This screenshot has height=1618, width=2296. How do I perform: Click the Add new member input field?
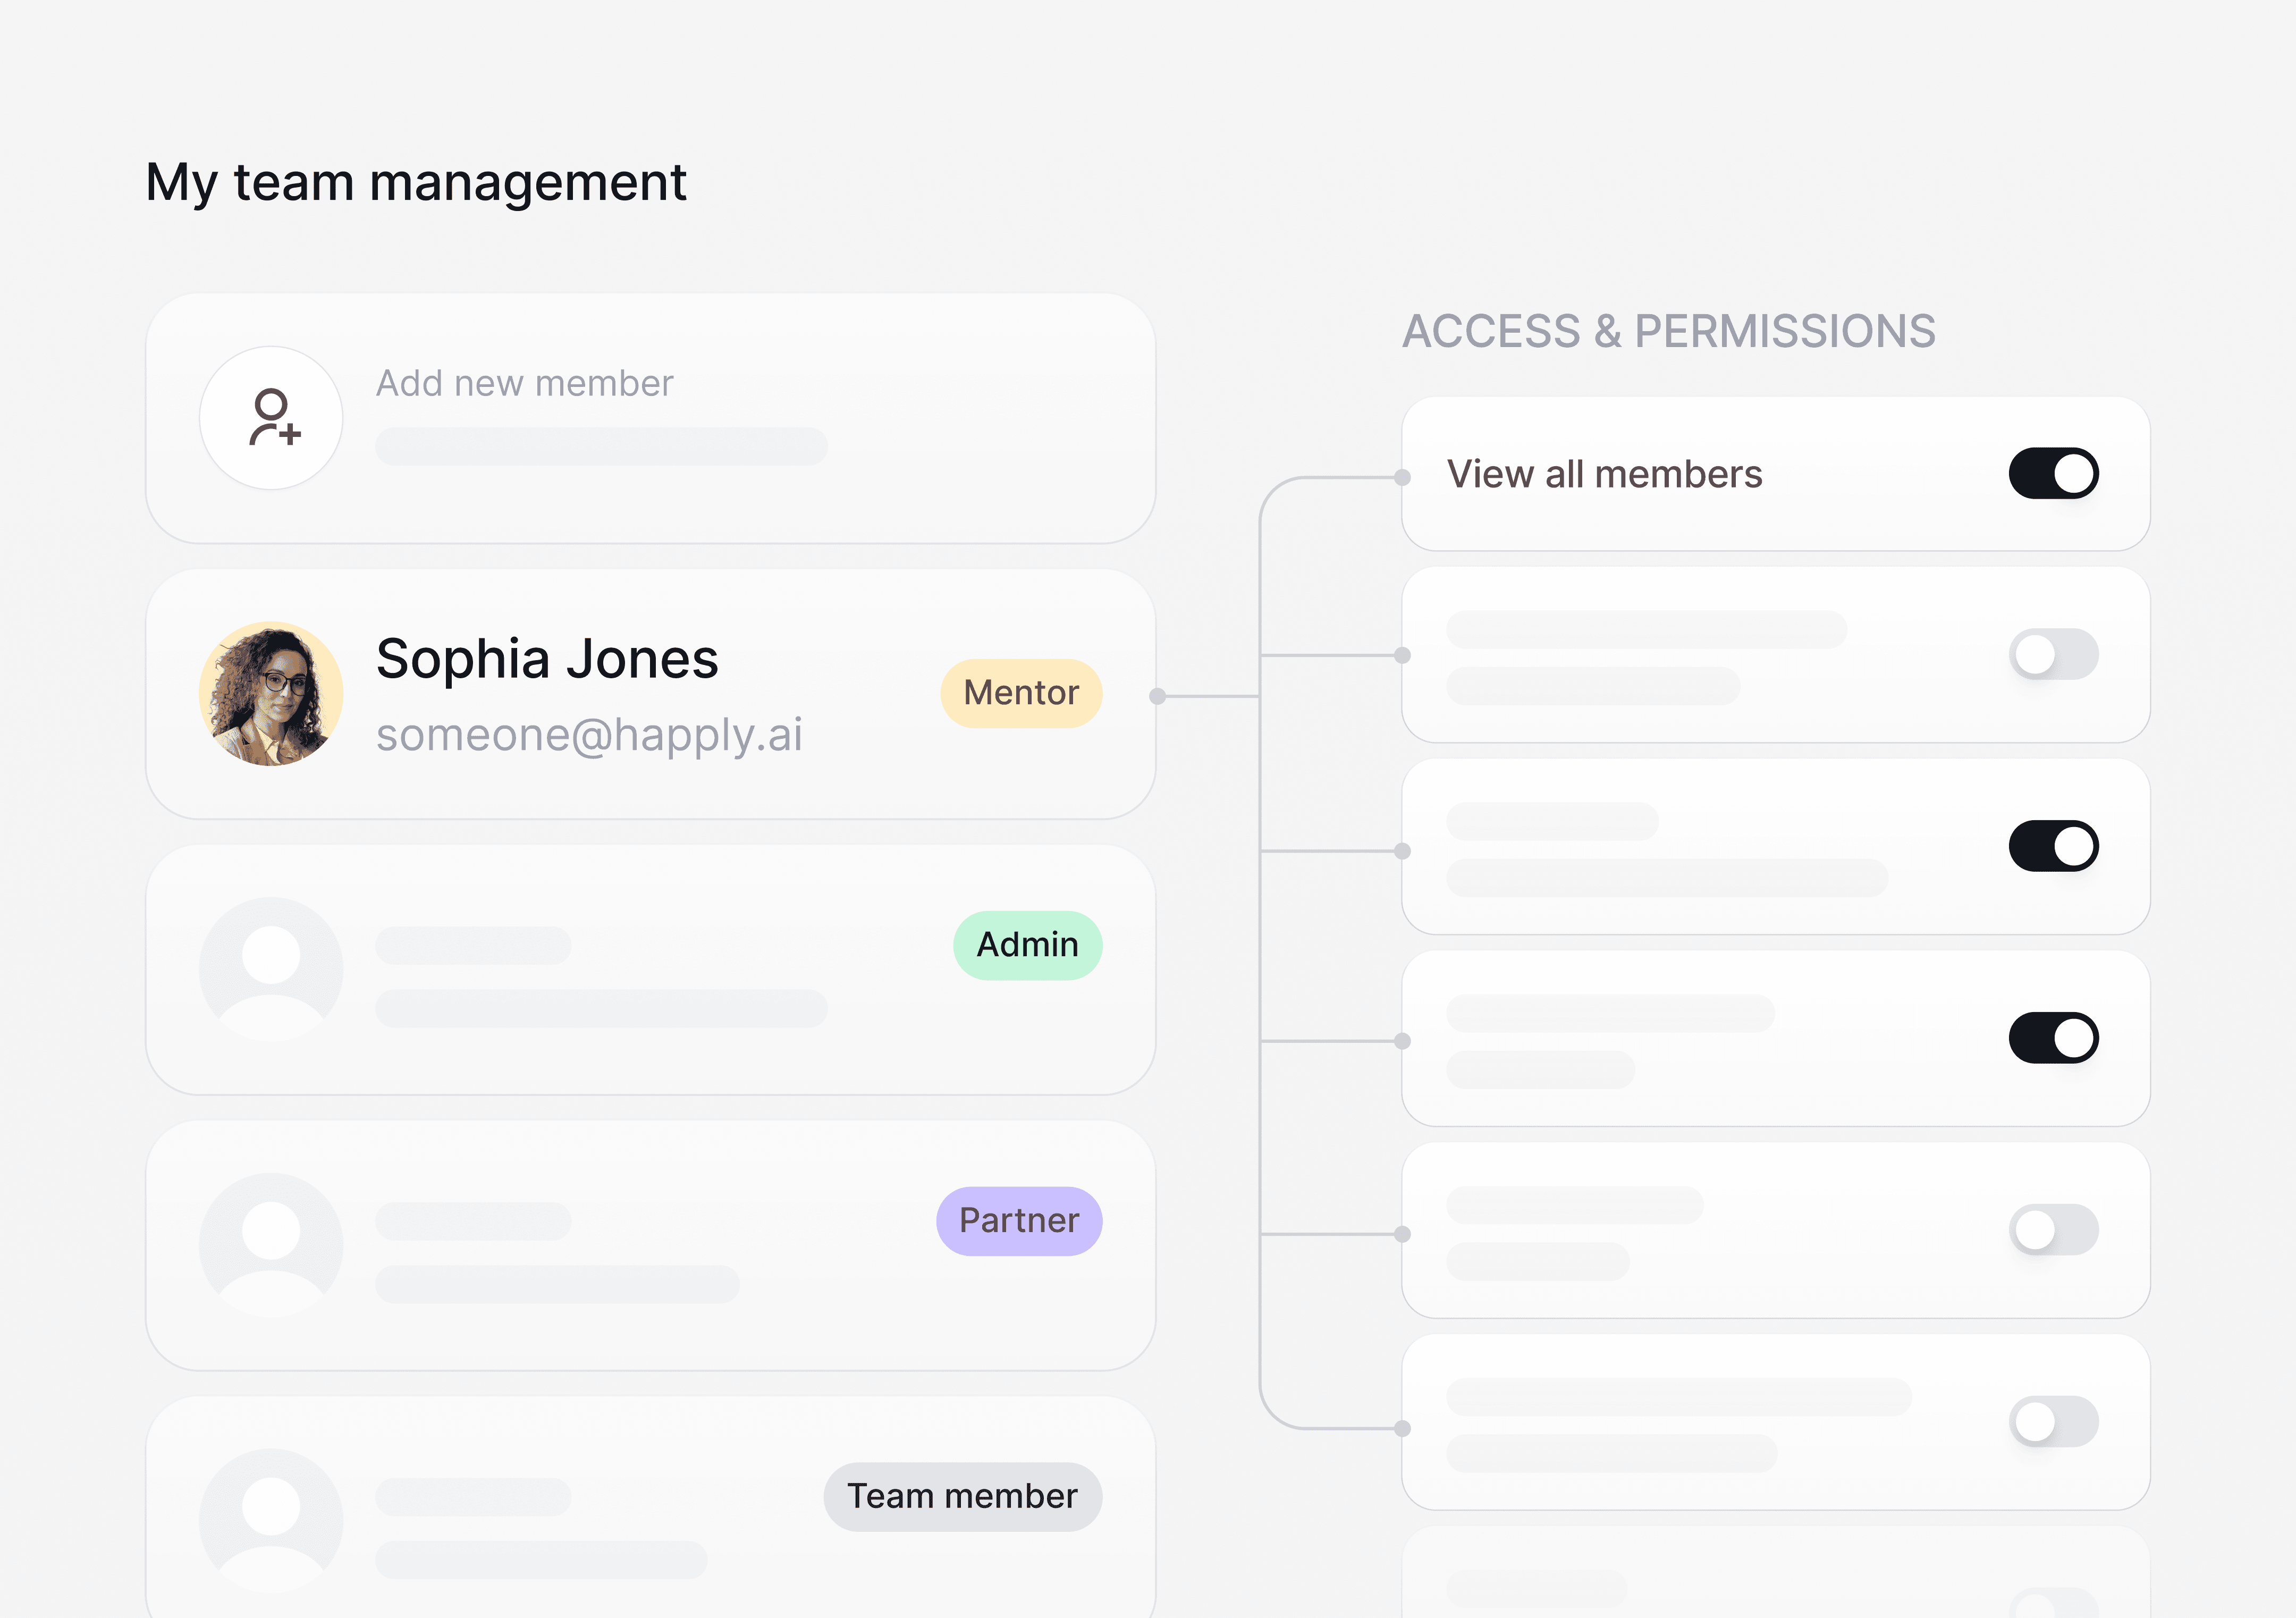[601, 446]
